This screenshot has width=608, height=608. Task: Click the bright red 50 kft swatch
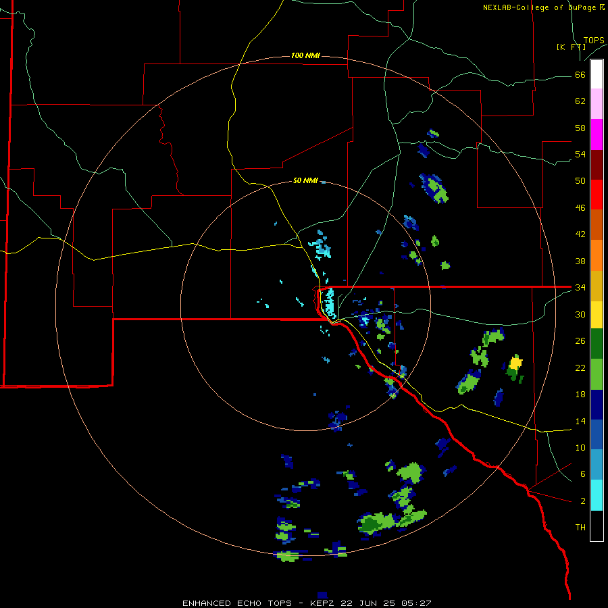[597, 195]
